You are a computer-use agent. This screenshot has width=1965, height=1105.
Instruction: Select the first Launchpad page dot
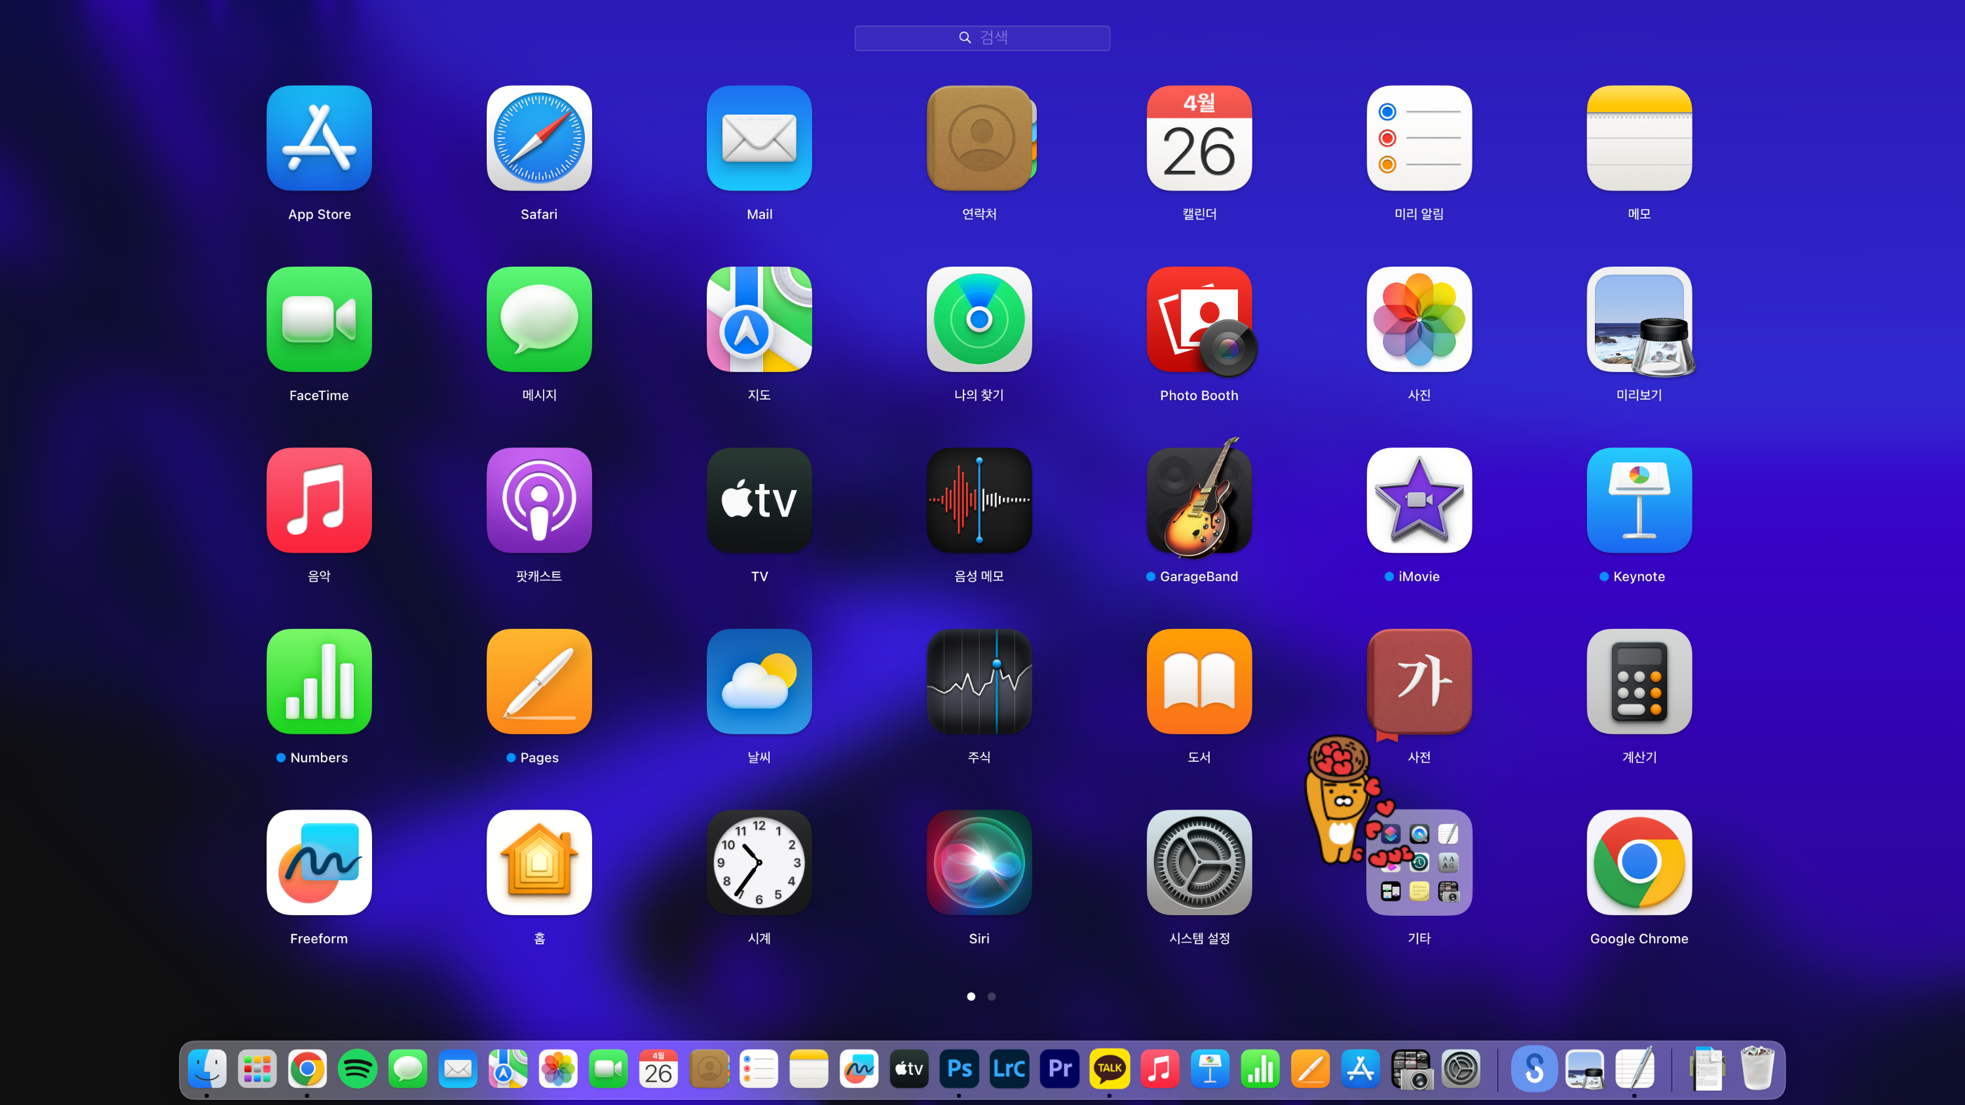(971, 996)
